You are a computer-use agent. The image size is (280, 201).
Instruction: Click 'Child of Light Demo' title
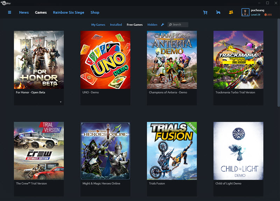click(228, 183)
